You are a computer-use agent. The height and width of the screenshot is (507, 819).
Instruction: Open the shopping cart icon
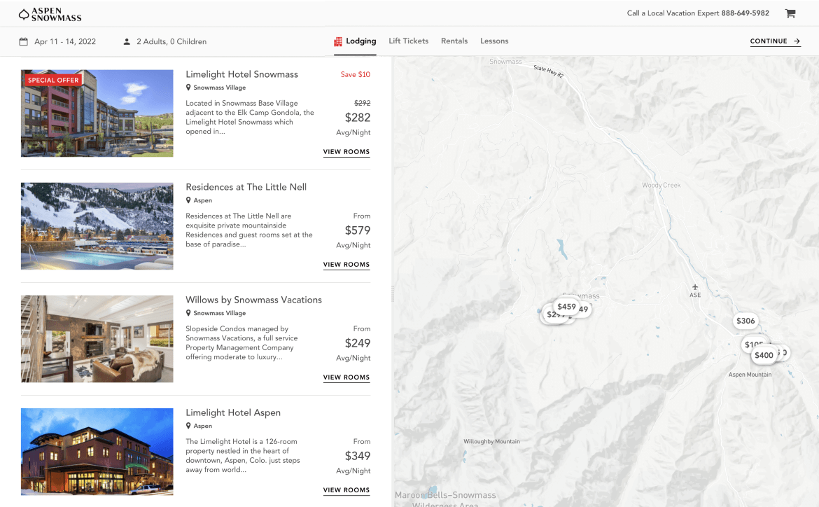[x=790, y=13]
